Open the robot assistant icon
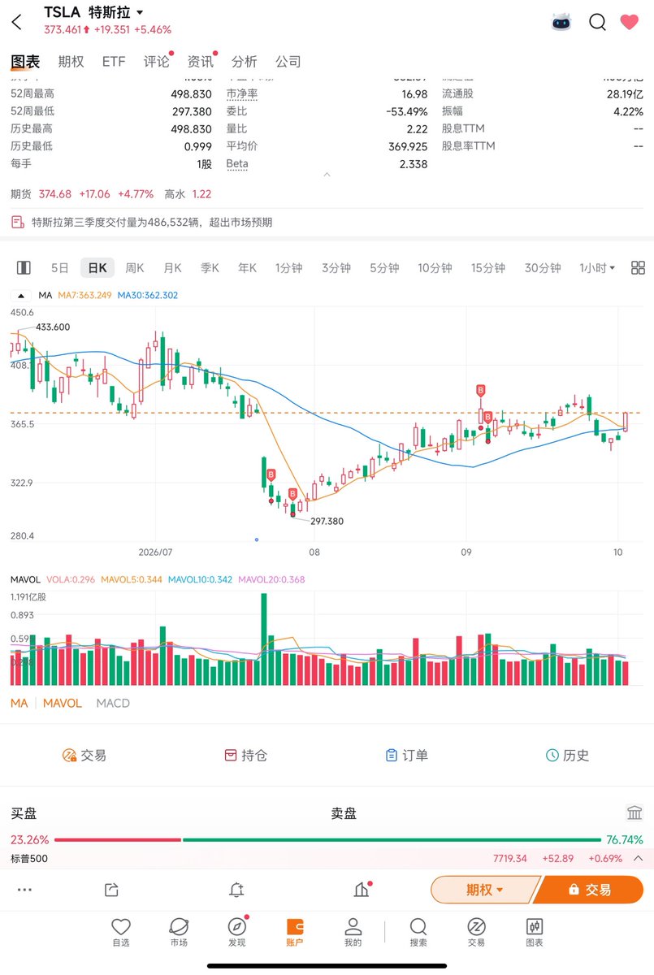The height and width of the screenshot is (975, 654). pyautogui.click(x=561, y=22)
